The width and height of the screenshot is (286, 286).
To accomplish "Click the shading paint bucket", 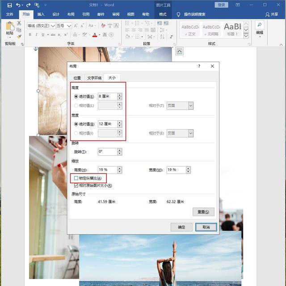I will (127, 37).
